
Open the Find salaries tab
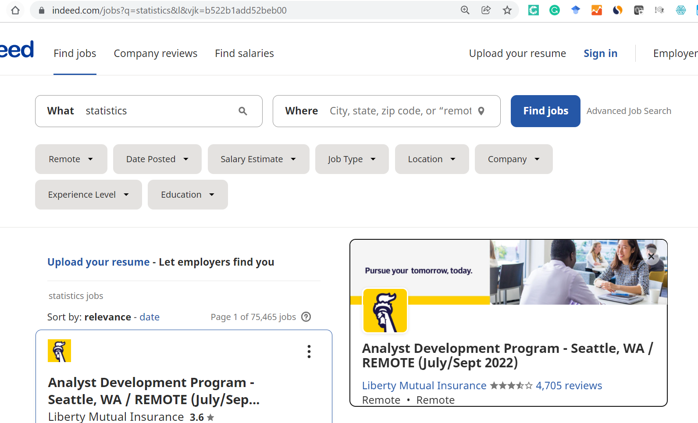[244, 53]
